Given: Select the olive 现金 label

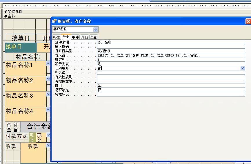Looking at the screenshot, I should [32, 137].
